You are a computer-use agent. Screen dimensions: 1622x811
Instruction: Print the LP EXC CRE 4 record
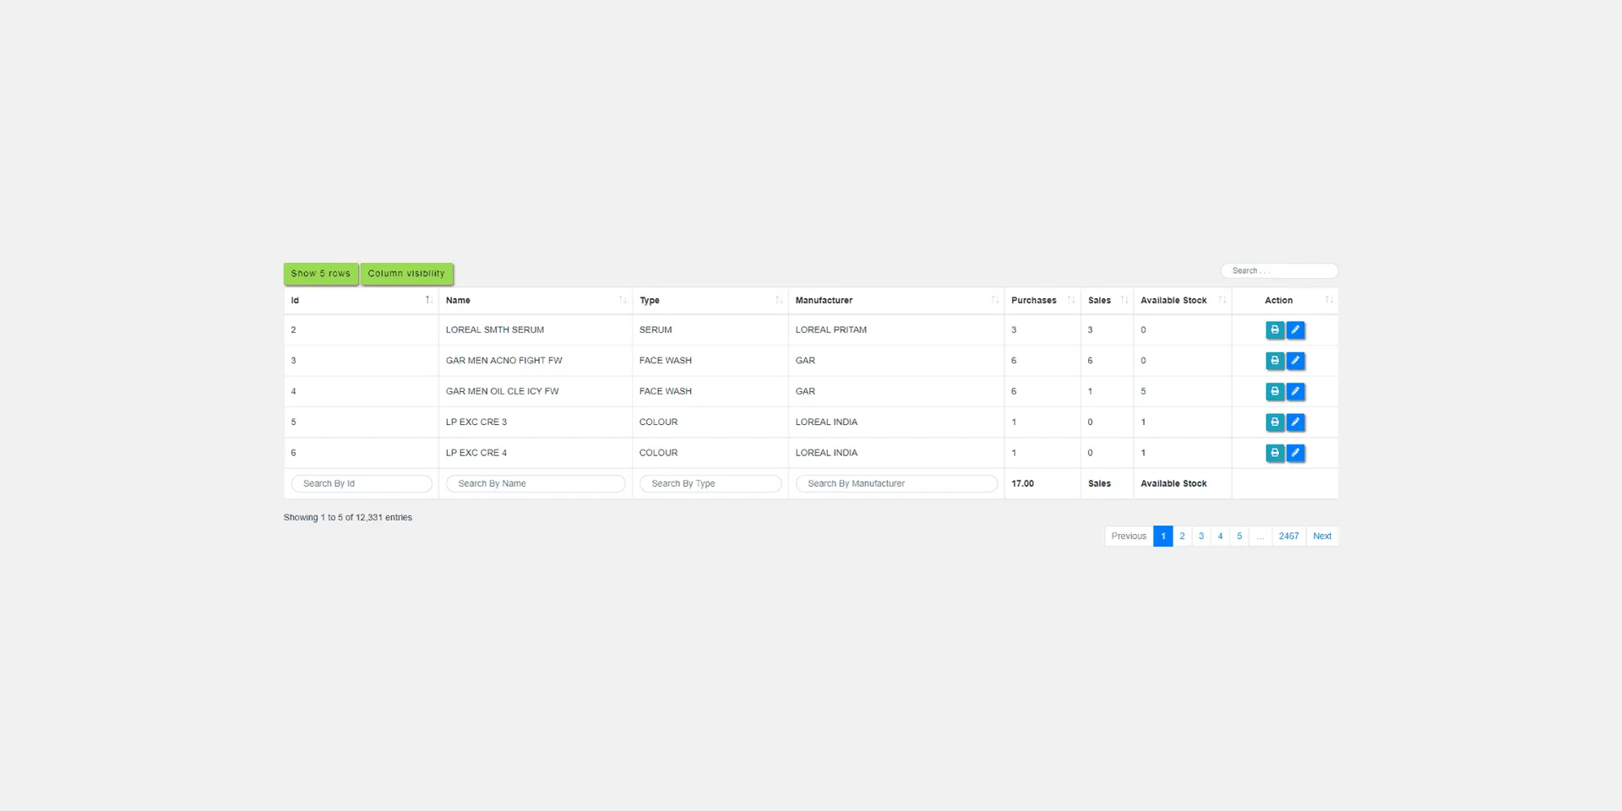[x=1275, y=453]
